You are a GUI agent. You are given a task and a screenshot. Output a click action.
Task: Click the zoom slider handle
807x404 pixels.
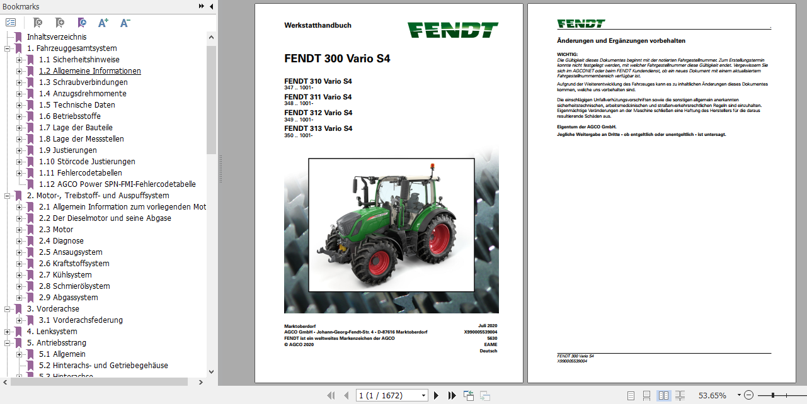click(774, 395)
